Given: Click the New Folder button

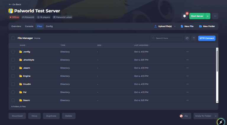Looking at the screenshot, I should [x=207, y=26].
